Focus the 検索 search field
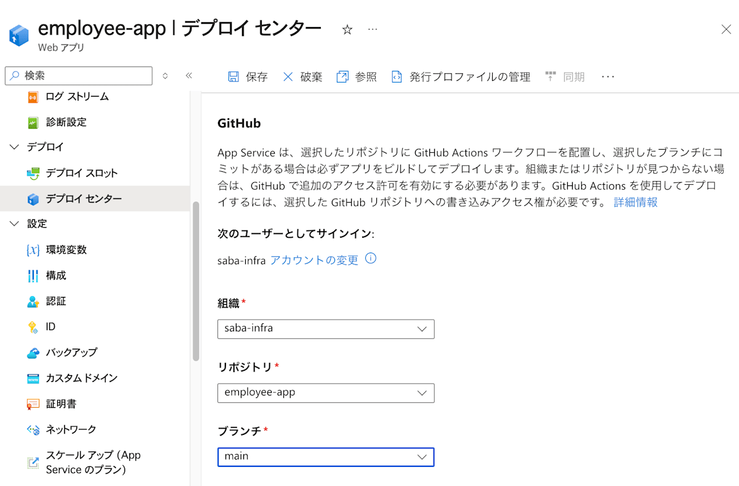Viewport: 739px width, 486px height. pyautogui.click(x=79, y=76)
